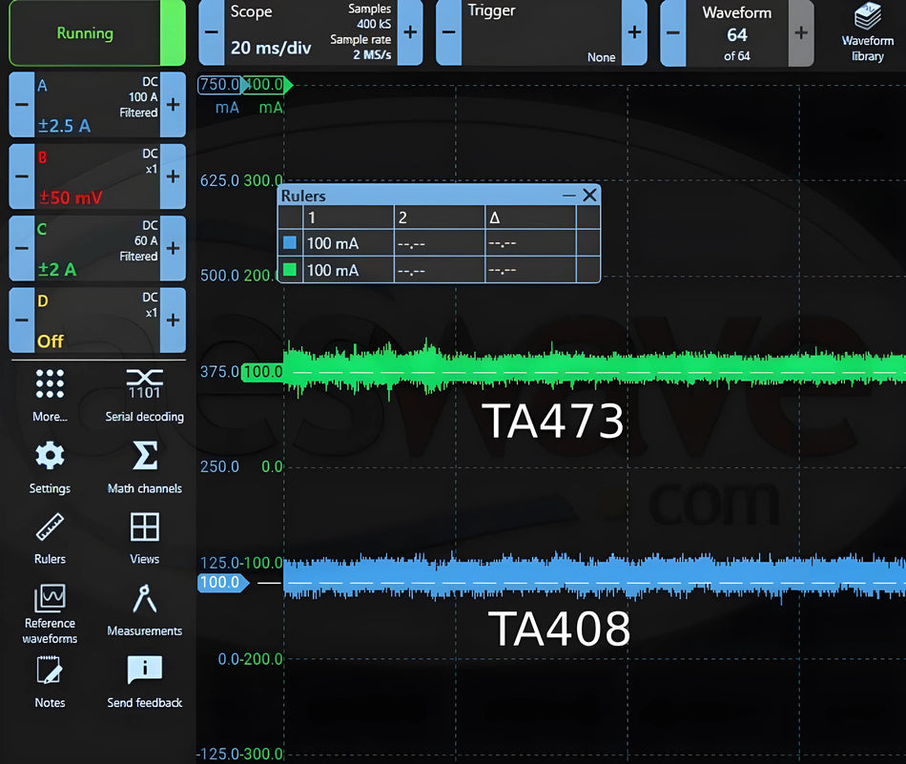Close the Rulers panel
Screen dimensions: 906x764
pyautogui.click(x=589, y=196)
